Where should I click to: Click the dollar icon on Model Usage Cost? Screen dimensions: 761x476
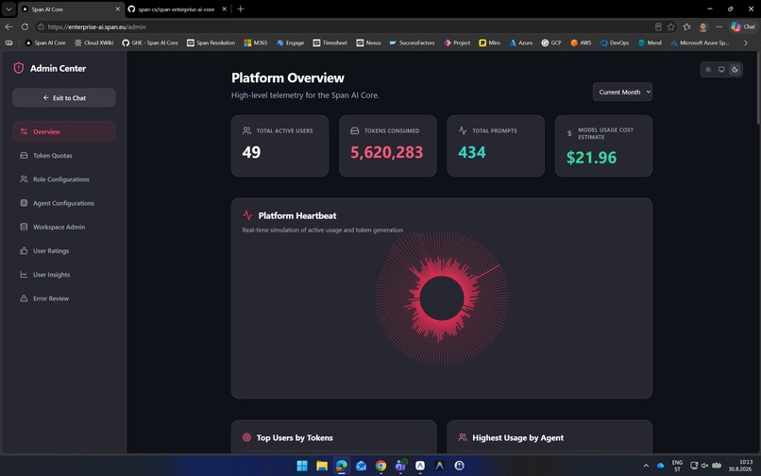(569, 133)
